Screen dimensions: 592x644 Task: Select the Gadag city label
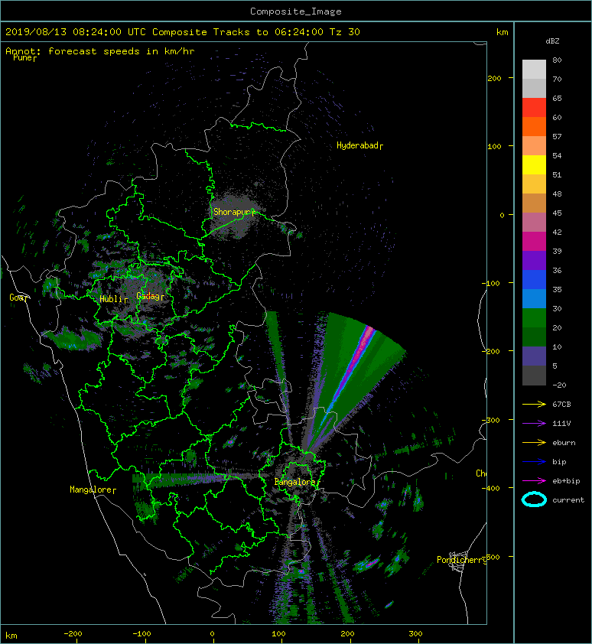[151, 296]
